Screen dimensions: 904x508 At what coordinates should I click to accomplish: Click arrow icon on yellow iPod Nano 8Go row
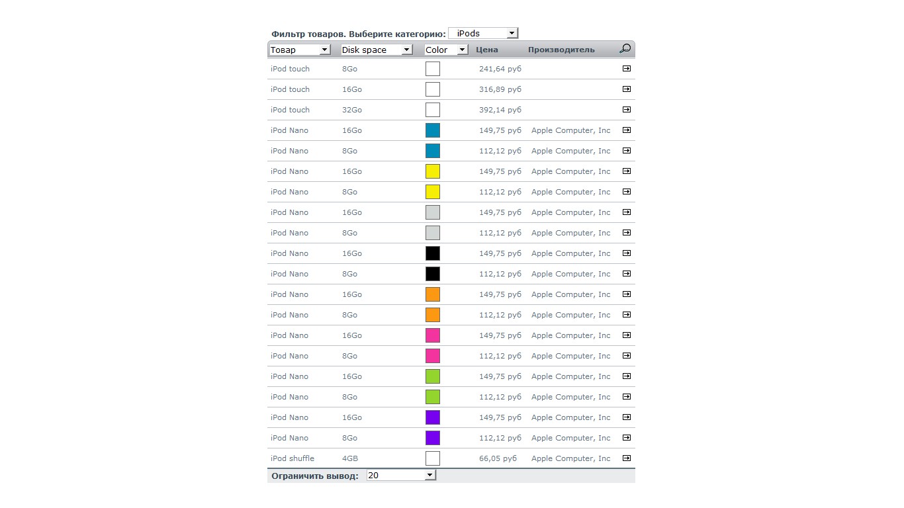pos(627,192)
